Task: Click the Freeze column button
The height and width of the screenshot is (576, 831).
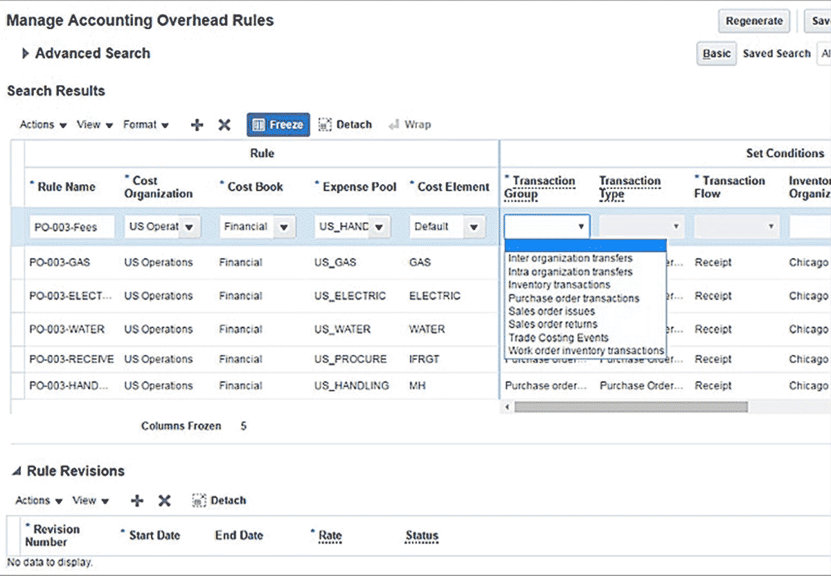Action: point(278,125)
